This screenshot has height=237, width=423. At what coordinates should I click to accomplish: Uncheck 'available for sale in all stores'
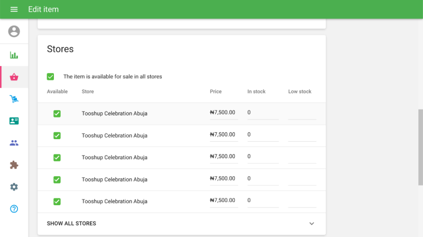coord(51,77)
